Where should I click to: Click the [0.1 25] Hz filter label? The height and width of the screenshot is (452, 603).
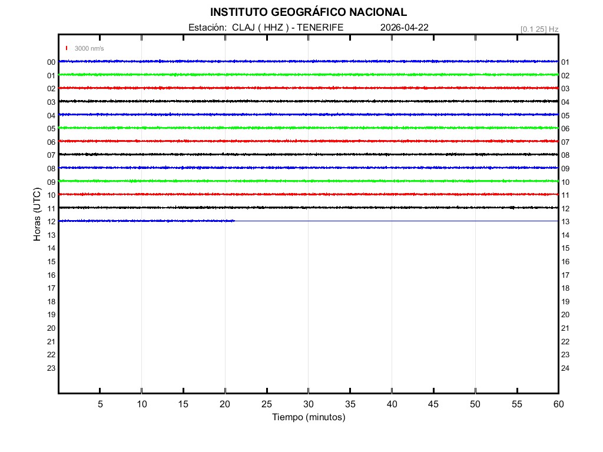click(x=539, y=29)
